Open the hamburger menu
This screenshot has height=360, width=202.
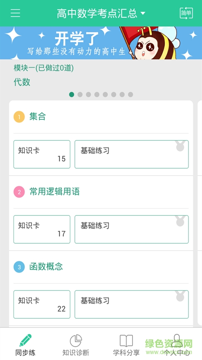click(x=16, y=13)
